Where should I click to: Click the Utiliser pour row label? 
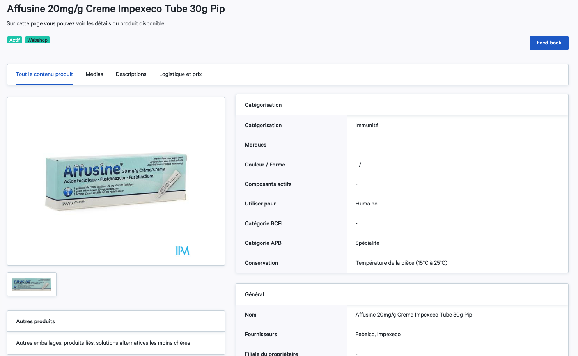coord(260,204)
